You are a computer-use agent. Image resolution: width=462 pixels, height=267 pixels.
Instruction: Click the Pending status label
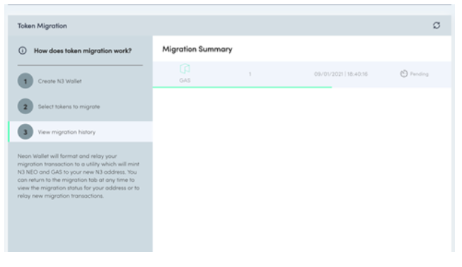point(419,74)
